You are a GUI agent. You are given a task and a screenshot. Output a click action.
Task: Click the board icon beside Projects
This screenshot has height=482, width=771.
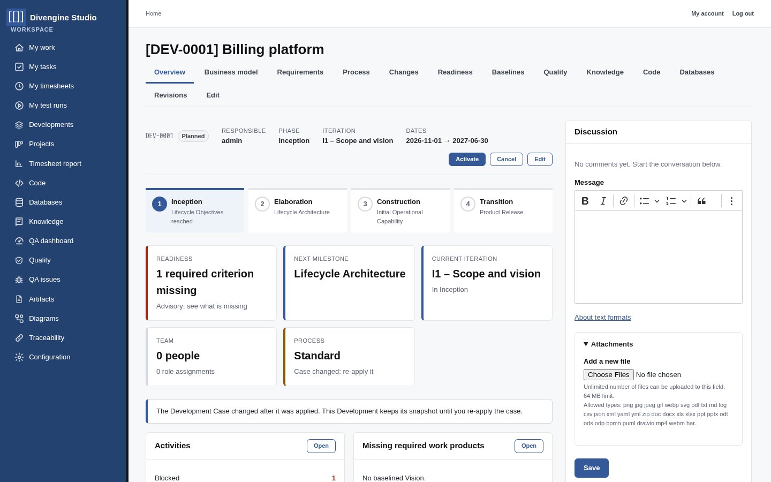pos(19,144)
